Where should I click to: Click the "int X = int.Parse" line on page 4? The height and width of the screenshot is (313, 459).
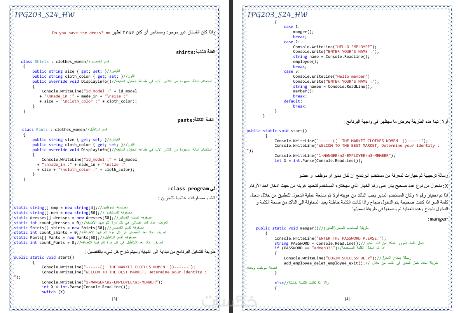tap(318, 161)
